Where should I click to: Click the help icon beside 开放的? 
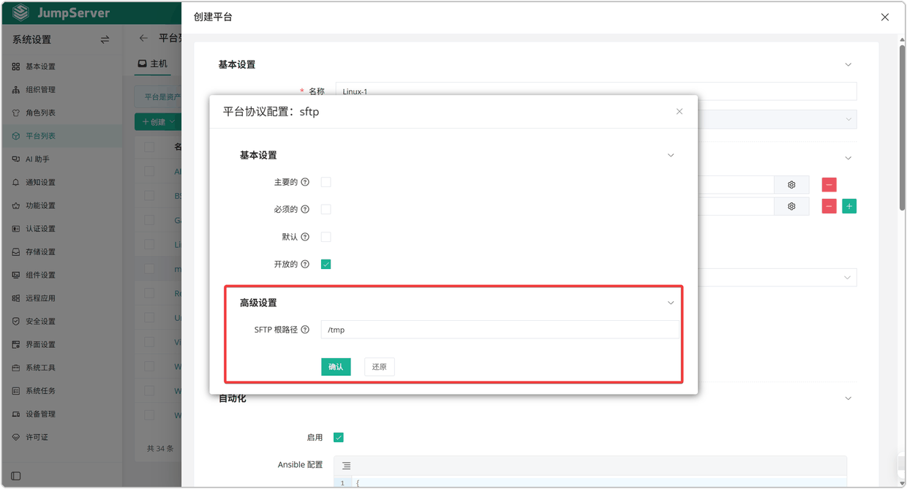tap(305, 265)
